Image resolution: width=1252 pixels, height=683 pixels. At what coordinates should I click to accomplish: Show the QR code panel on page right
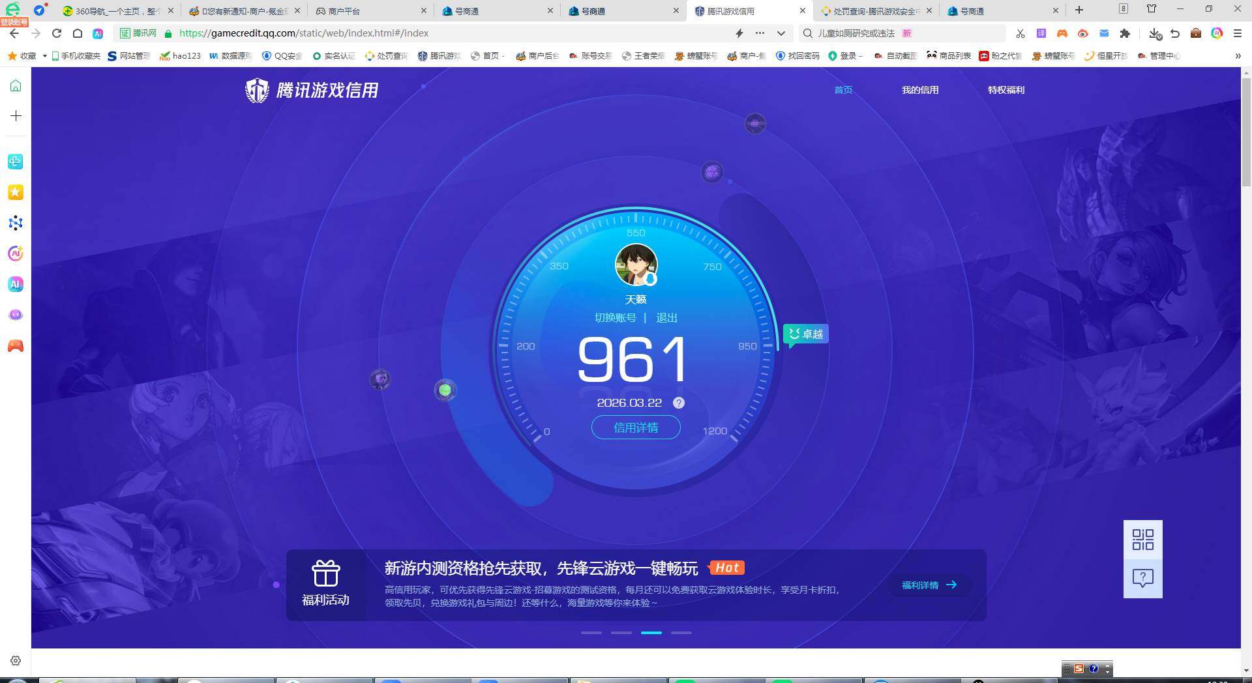pos(1142,540)
